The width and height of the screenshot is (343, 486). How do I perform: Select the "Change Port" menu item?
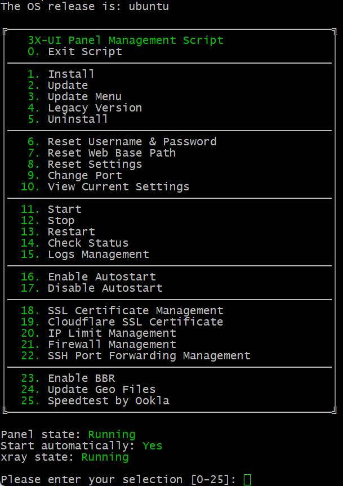[84, 176]
